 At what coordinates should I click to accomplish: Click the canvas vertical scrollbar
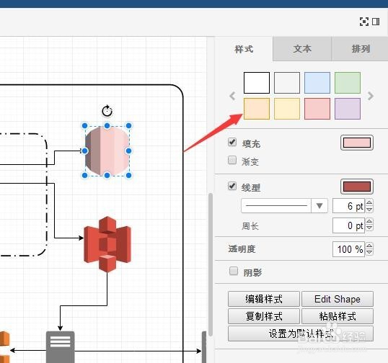211,264
